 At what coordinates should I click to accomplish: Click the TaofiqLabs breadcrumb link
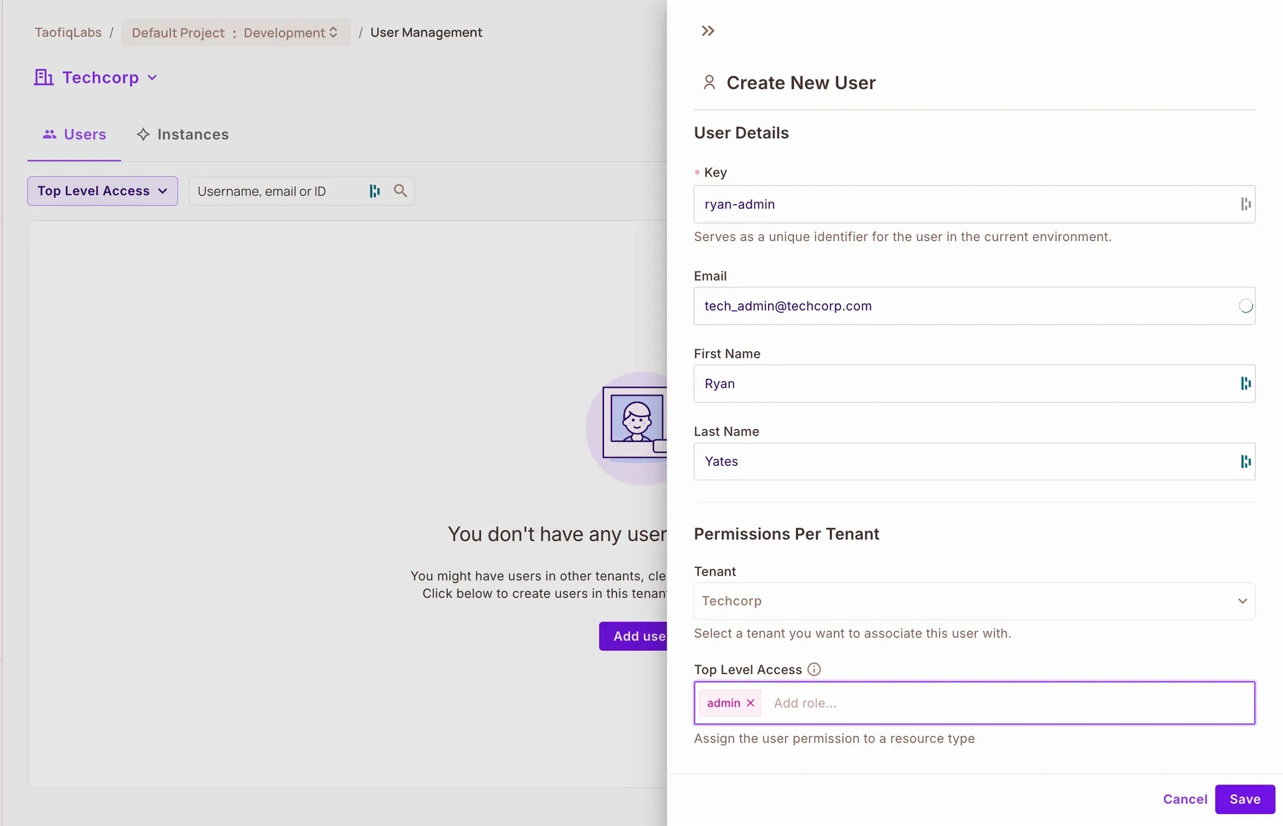(x=68, y=33)
